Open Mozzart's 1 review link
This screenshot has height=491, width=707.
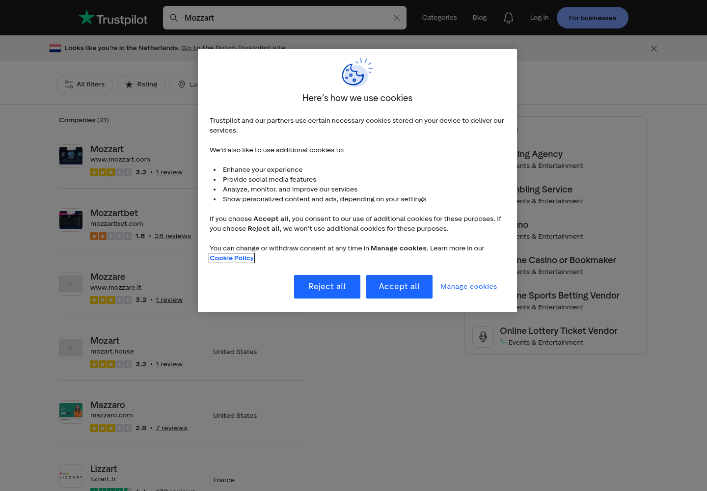(x=169, y=172)
